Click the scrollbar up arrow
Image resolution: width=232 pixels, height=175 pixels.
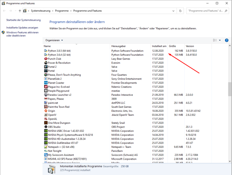pos(230,46)
